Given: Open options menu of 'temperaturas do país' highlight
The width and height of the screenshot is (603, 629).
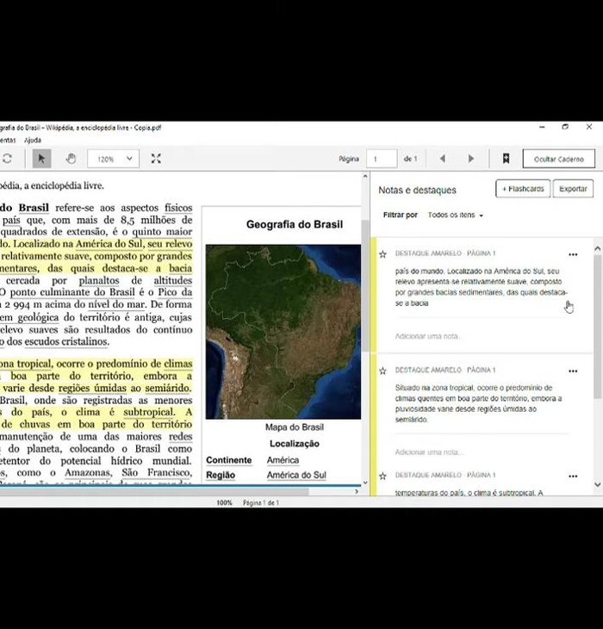Looking at the screenshot, I should pos(573,476).
